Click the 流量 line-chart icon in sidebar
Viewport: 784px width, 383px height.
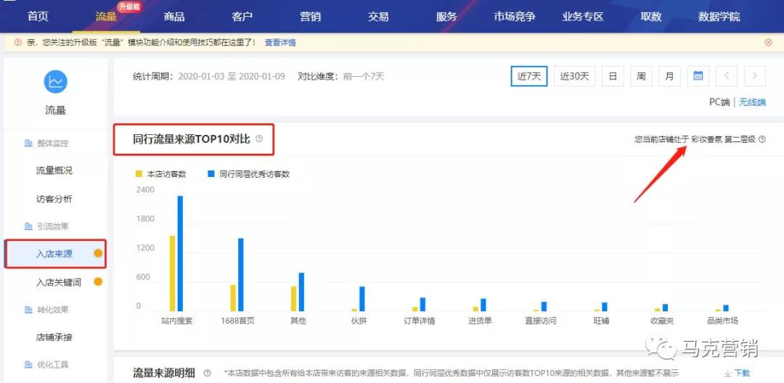pyautogui.click(x=56, y=81)
